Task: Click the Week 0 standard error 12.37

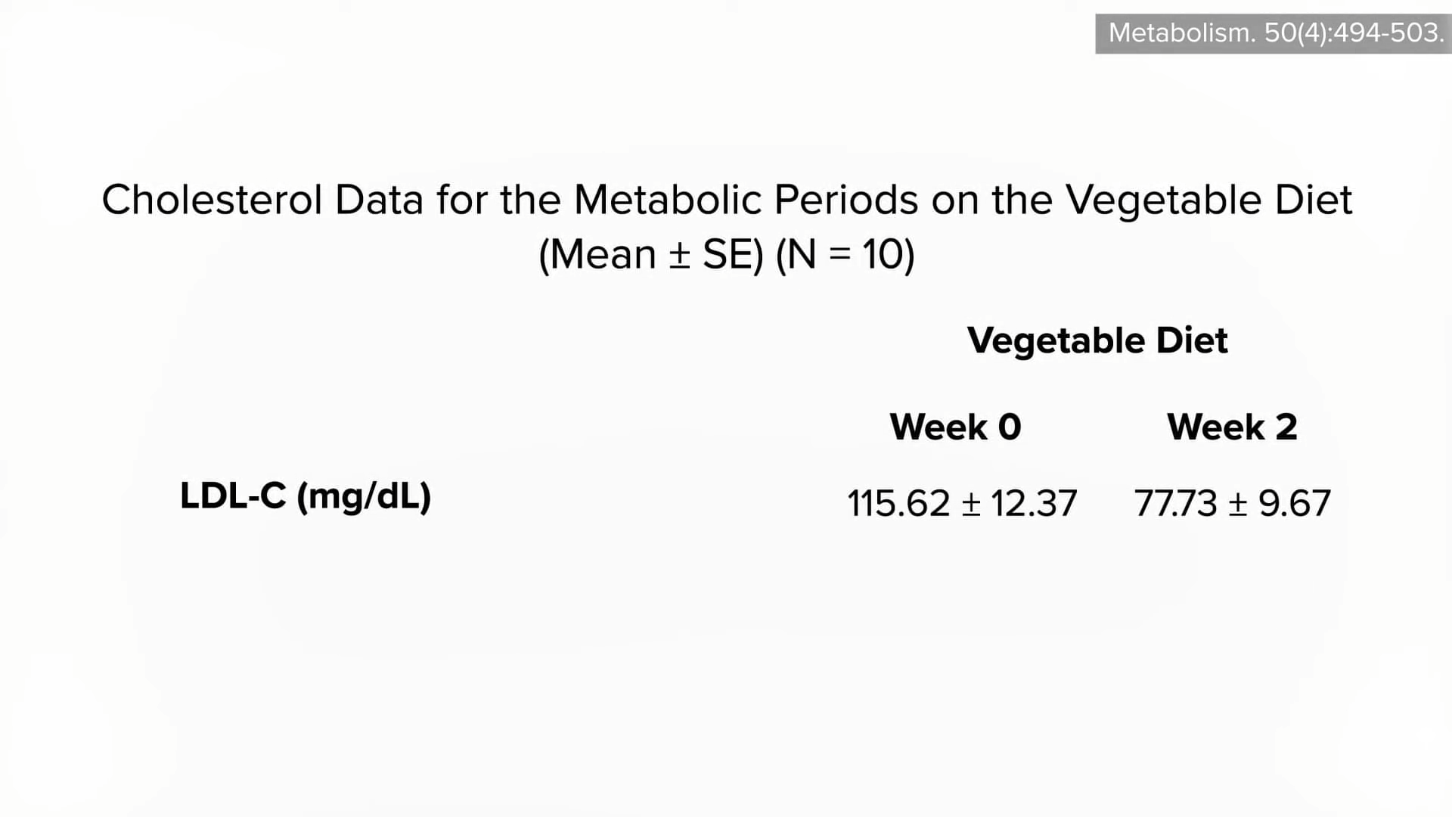Action: 1034,504
